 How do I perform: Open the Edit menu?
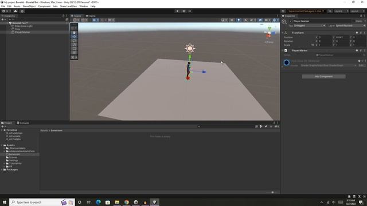tap(9, 6)
